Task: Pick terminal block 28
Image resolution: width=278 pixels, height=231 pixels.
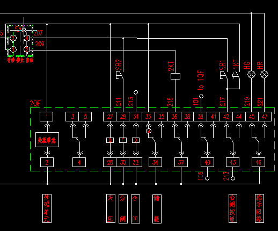Action: coord(110,162)
